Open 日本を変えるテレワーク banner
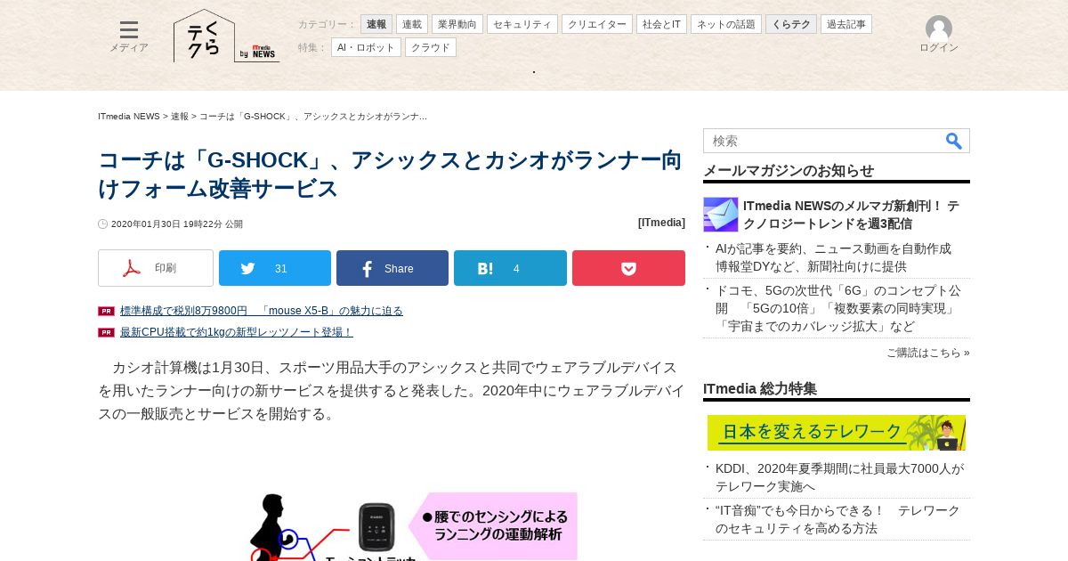The image size is (1068, 561). tap(837, 433)
